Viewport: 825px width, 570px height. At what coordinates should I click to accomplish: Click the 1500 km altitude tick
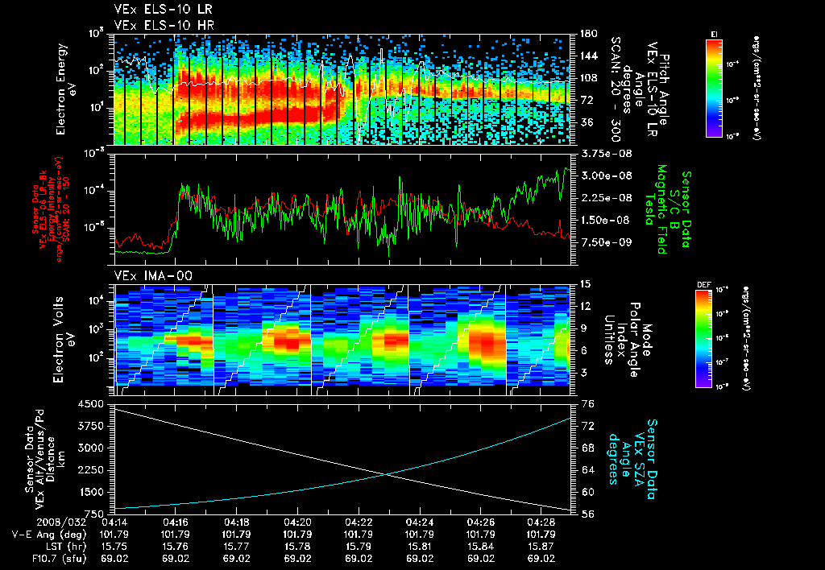[x=90, y=492]
